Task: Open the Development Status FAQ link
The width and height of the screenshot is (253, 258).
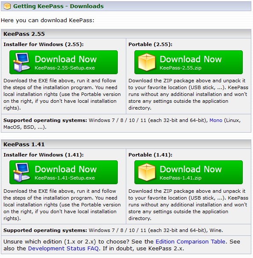Action: tap(64, 248)
